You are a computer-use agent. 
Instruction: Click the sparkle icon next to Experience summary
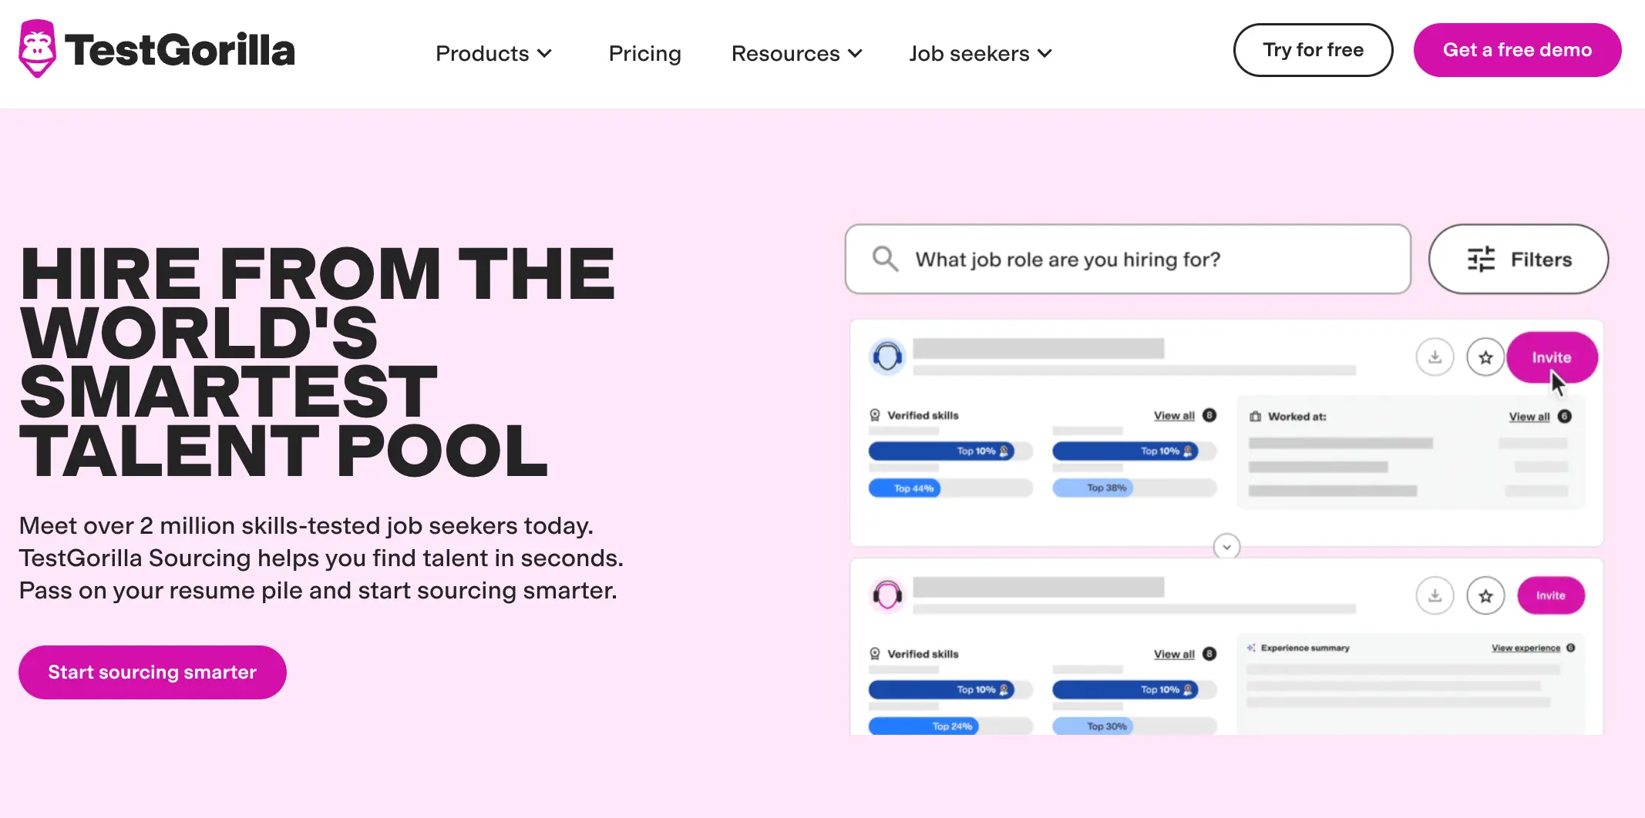coord(1251,648)
